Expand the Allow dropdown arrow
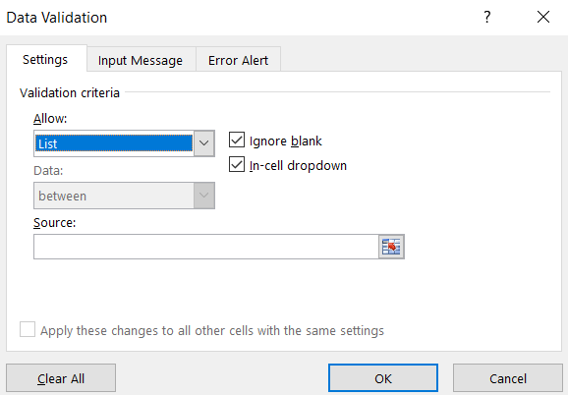The width and height of the screenshot is (568, 395). 204,143
